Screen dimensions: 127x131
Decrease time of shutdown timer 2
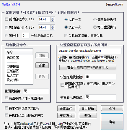click(x=52, y=29)
